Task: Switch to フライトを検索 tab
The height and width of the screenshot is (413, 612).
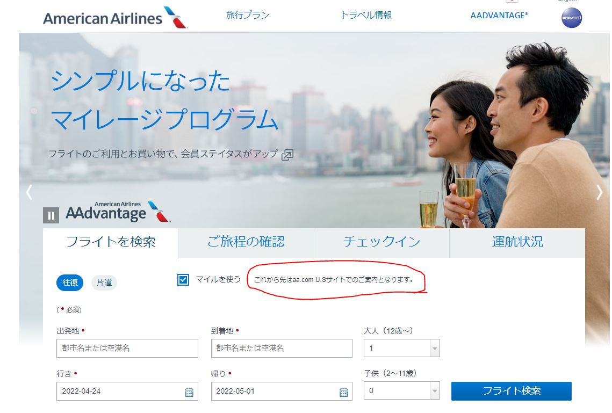Action: pos(111,242)
